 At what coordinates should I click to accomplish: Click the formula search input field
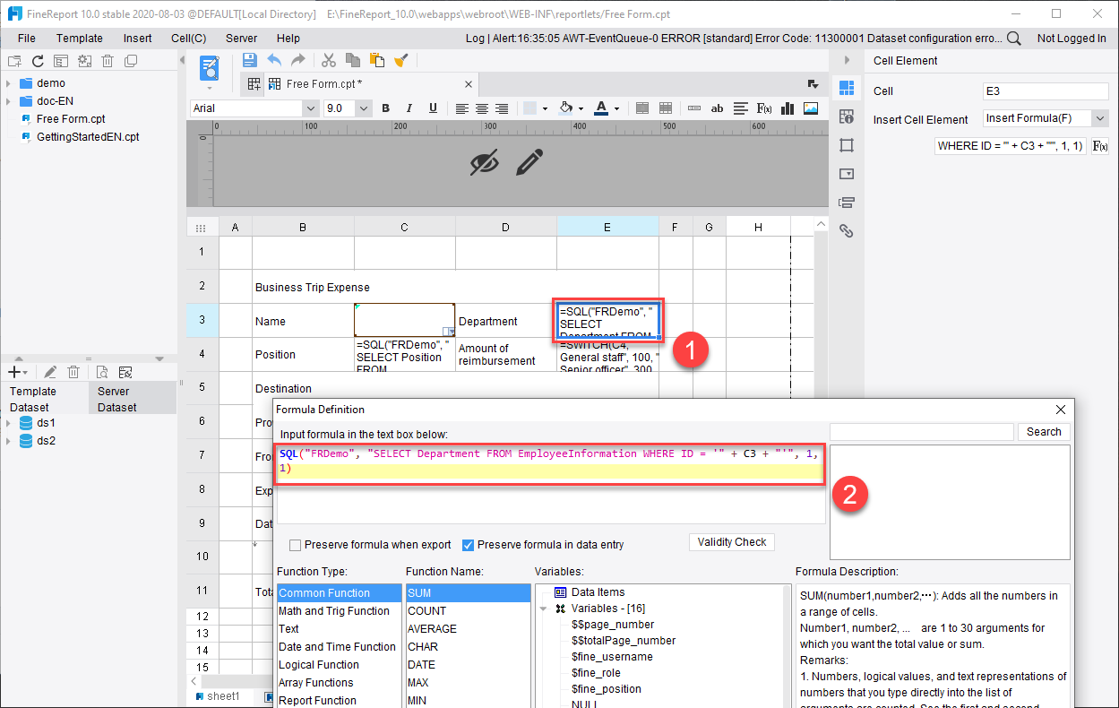click(x=922, y=432)
